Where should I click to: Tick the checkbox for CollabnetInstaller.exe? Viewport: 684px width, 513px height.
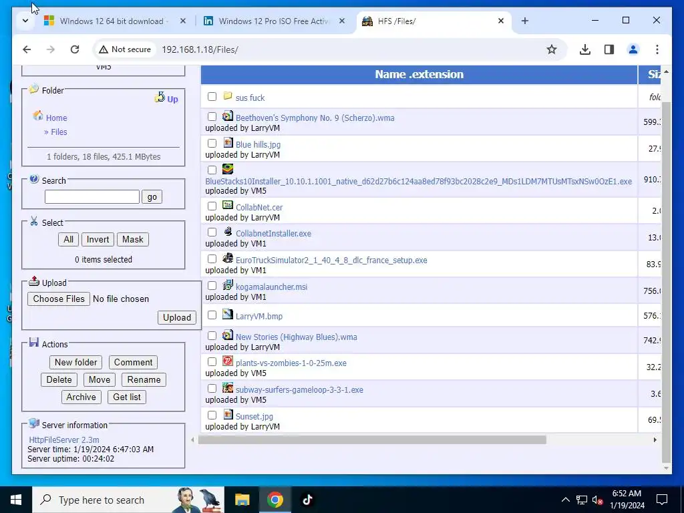[212, 232]
